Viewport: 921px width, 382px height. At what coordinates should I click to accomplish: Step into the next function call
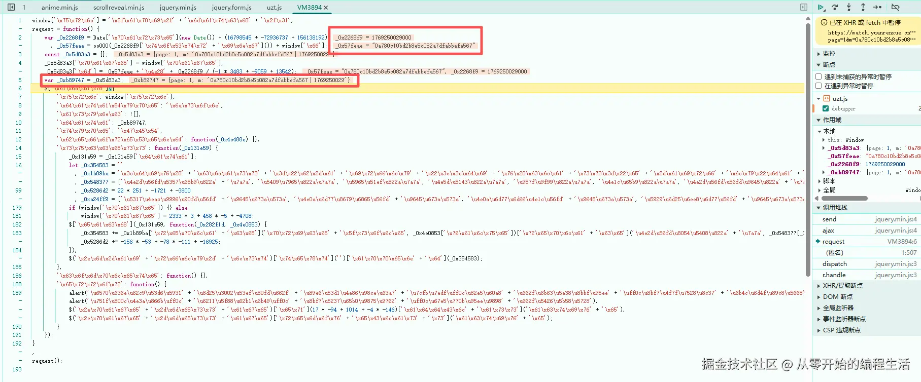click(849, 7)
